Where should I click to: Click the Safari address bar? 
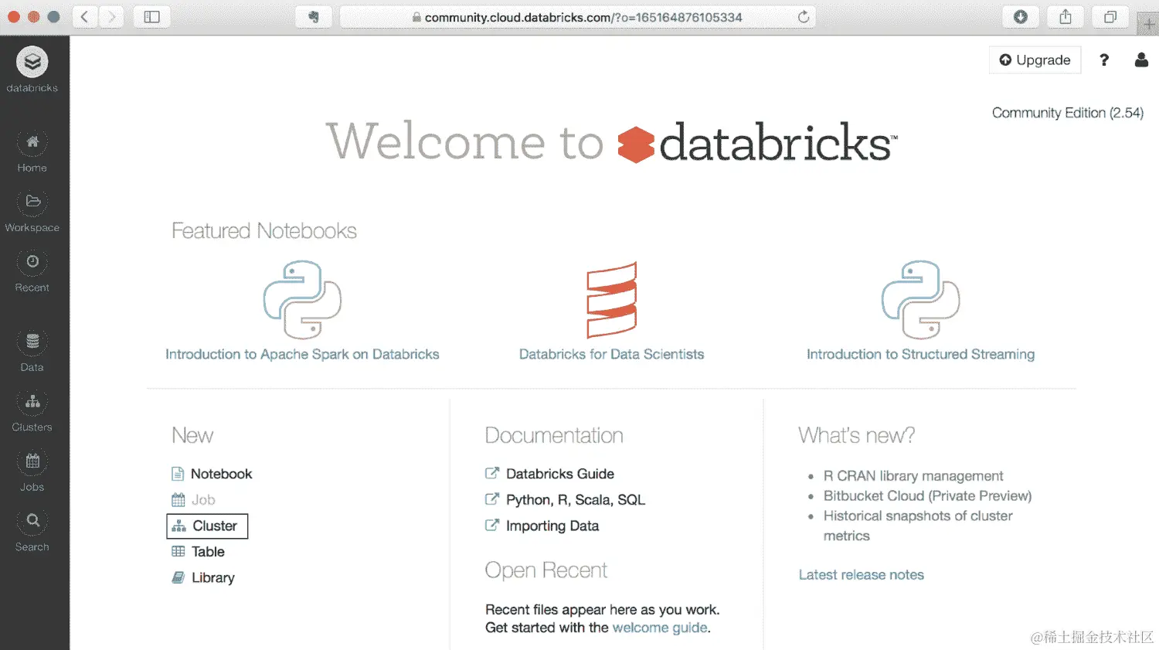(579, 17)
